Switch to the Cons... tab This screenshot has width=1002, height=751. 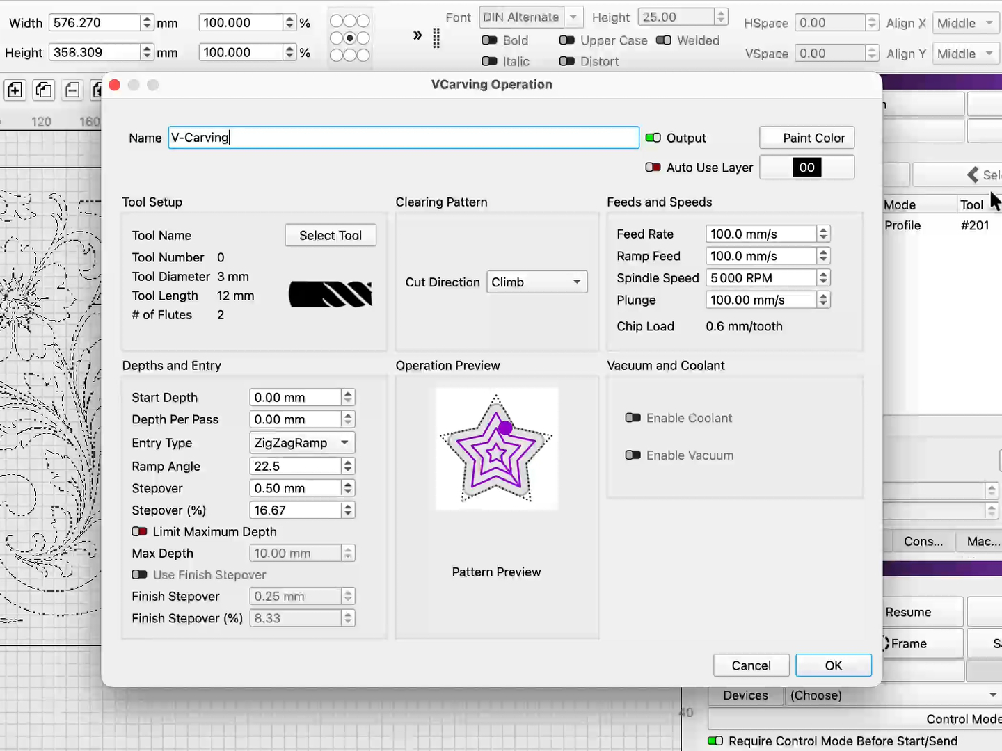[x=923, y=542]
